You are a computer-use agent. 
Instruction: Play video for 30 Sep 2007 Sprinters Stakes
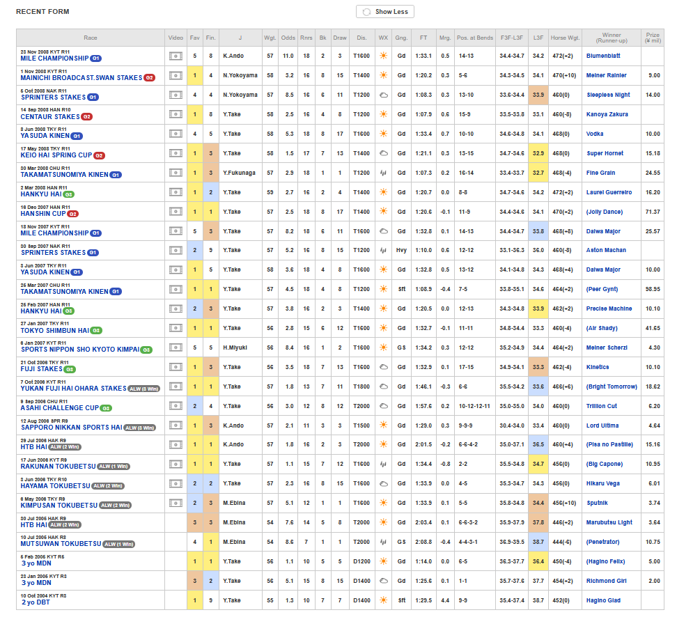[176, 250]
